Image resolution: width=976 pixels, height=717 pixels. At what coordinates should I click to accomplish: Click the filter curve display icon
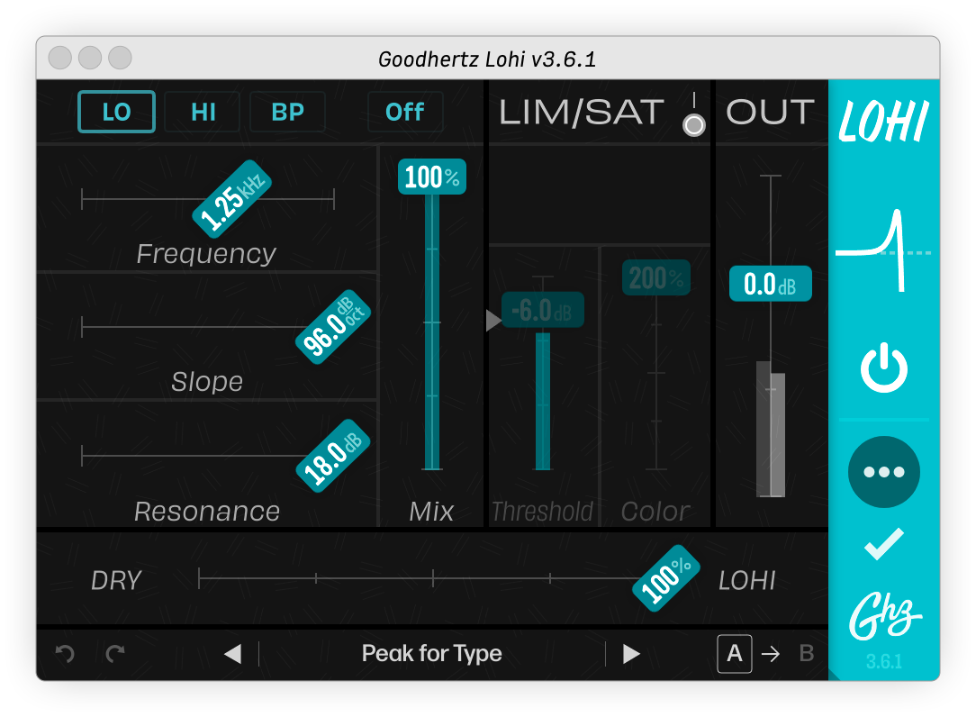click(x=883, y=250)
